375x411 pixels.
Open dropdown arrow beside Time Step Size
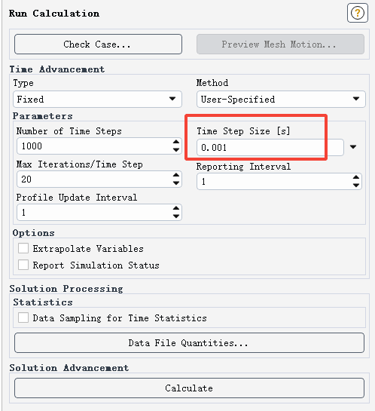pos(353,147)
